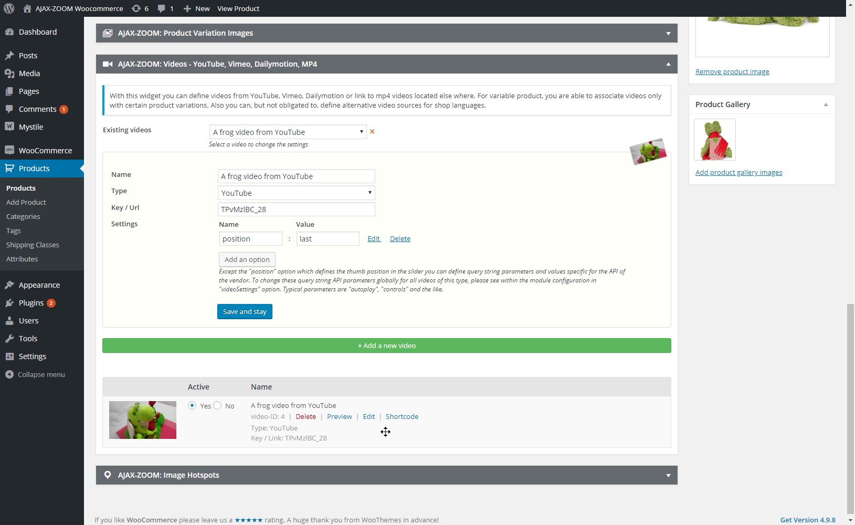Click the Tools wrench icon

(9, 339)
